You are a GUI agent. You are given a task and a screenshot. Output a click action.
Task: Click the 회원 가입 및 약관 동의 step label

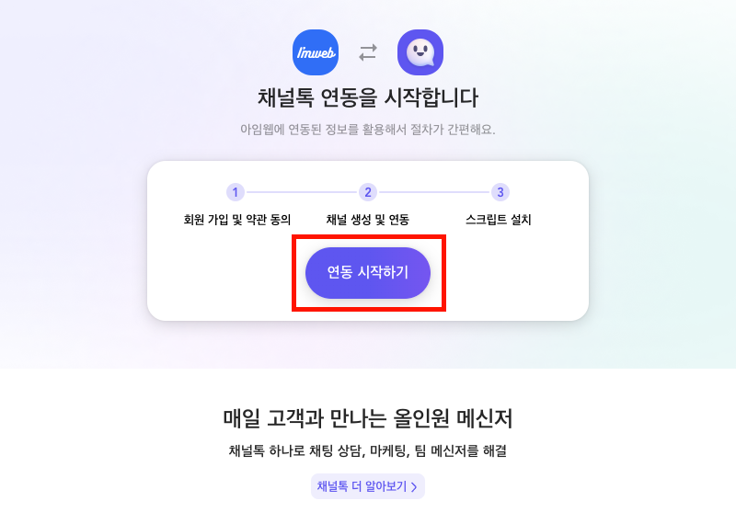click(x=237, y=219)
